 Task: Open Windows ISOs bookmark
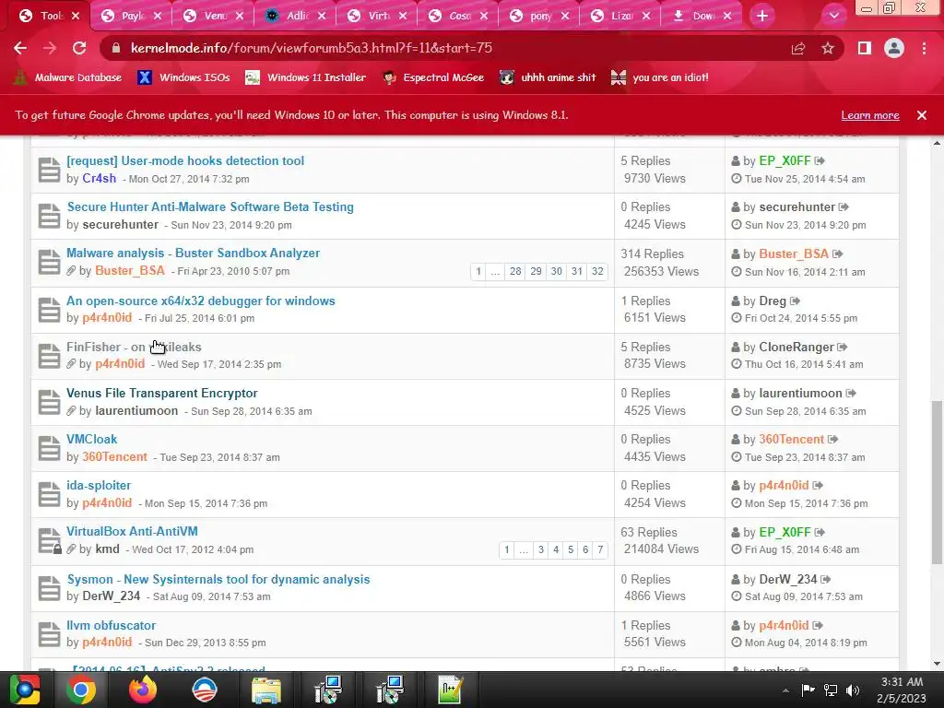click(183, 77)
